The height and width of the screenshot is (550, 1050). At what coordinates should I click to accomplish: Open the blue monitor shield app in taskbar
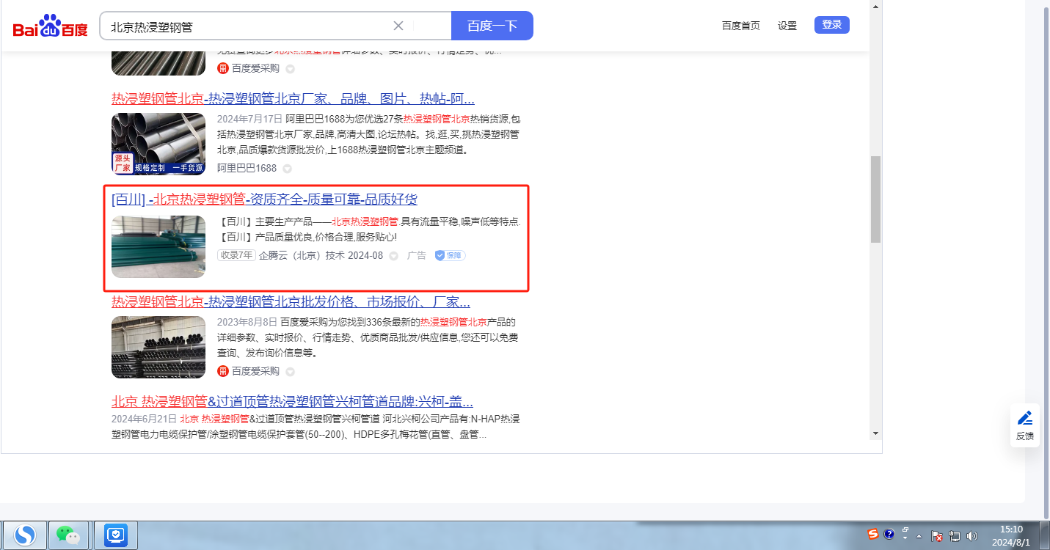(x=116, y=535)
